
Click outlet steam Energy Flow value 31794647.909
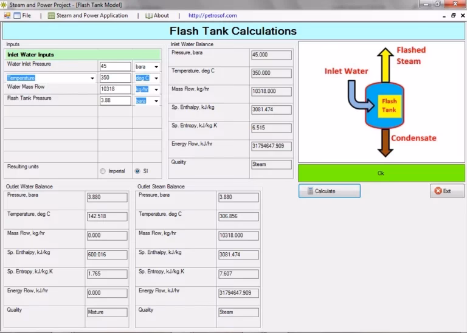pos(238,293)
